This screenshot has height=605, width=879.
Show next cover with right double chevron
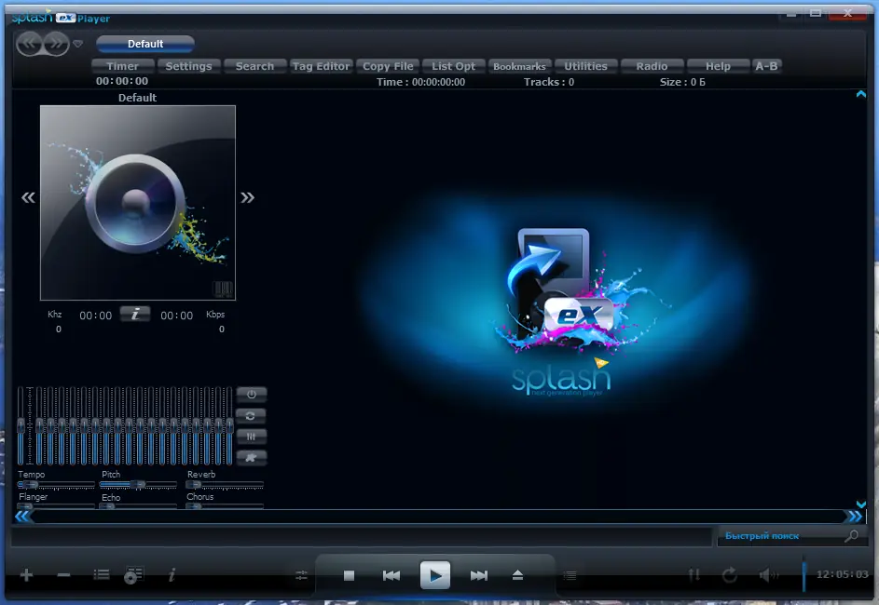pyautogui.click(x=247, y=197)
